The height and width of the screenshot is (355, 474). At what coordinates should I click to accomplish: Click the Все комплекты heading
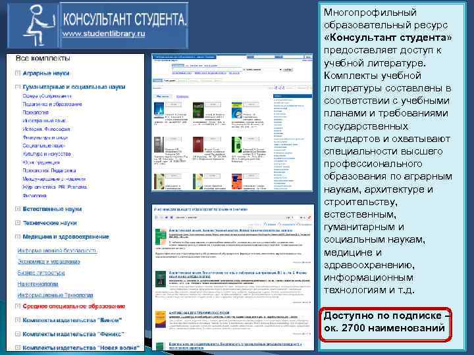click(x=43, y=59)
